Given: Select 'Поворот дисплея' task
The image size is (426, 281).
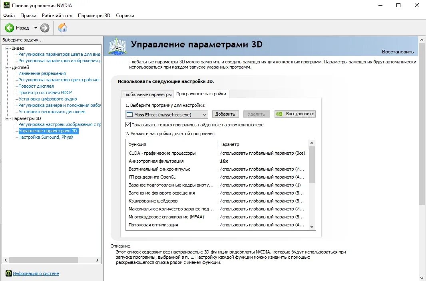Looking at the screenshot, I should 36,86.
